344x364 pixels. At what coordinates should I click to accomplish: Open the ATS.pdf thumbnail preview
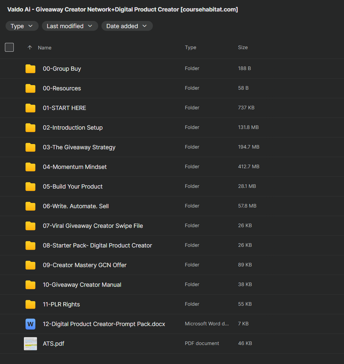click(x=30, y=344)
